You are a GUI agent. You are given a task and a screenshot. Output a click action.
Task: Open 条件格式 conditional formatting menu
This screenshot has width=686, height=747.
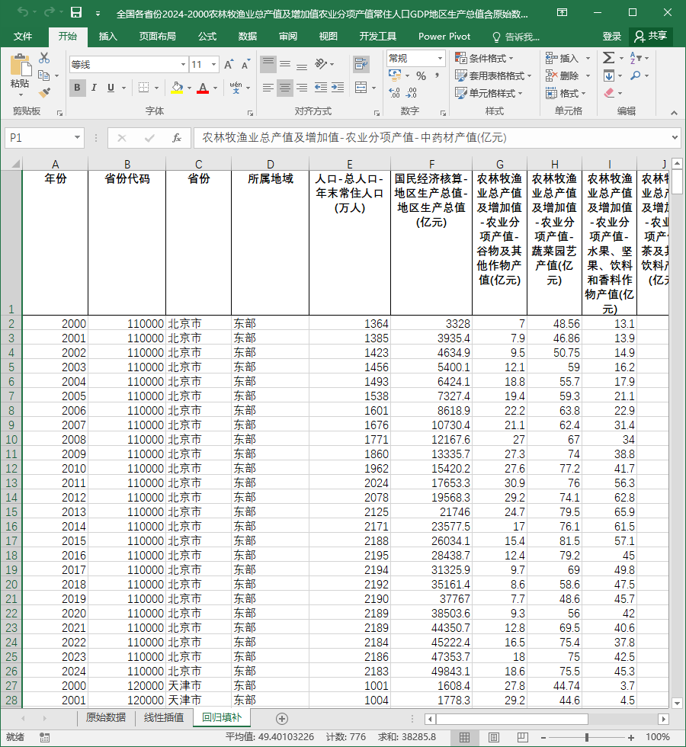pos(484,58)
